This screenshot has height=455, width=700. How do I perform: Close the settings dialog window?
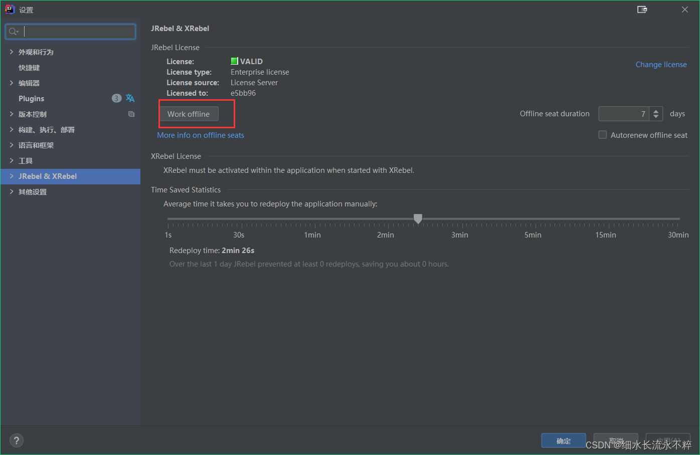[x=685, y=10]
